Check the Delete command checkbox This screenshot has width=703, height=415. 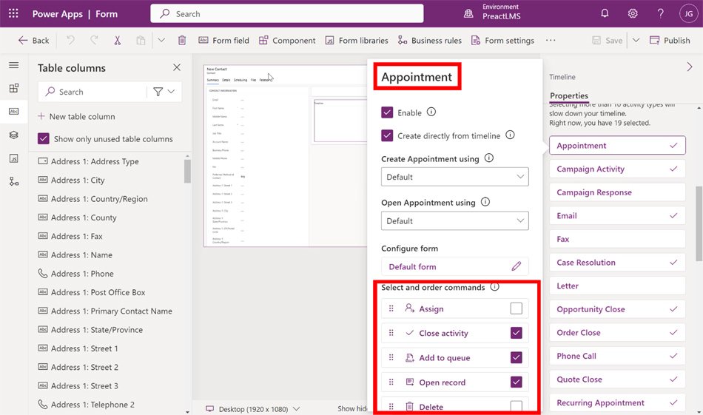[517, 406]
